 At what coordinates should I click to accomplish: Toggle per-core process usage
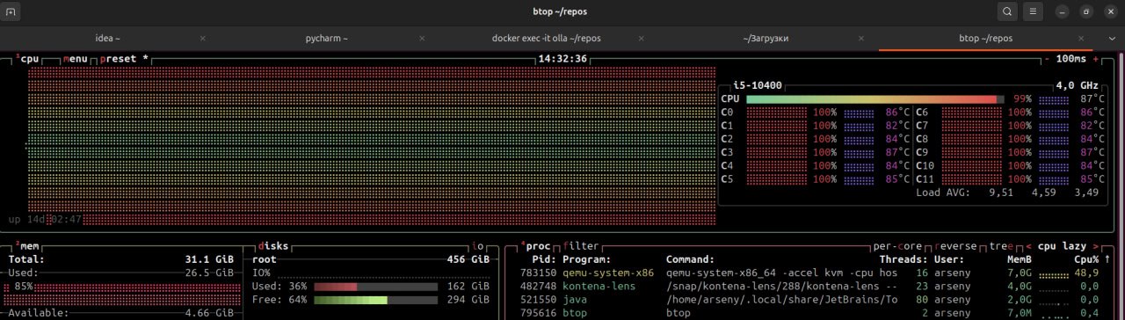(x=897, y=246)
